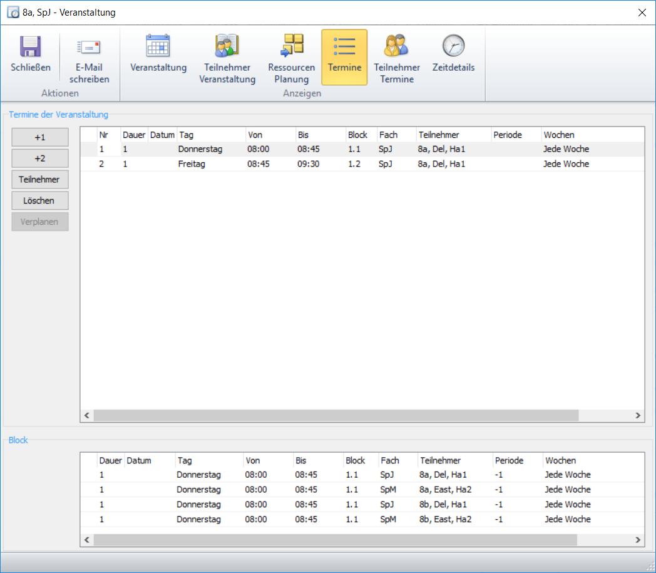Sort Termine table by Nr header
Viewport: 656px width, 573px height.
(x=108, y=135)
